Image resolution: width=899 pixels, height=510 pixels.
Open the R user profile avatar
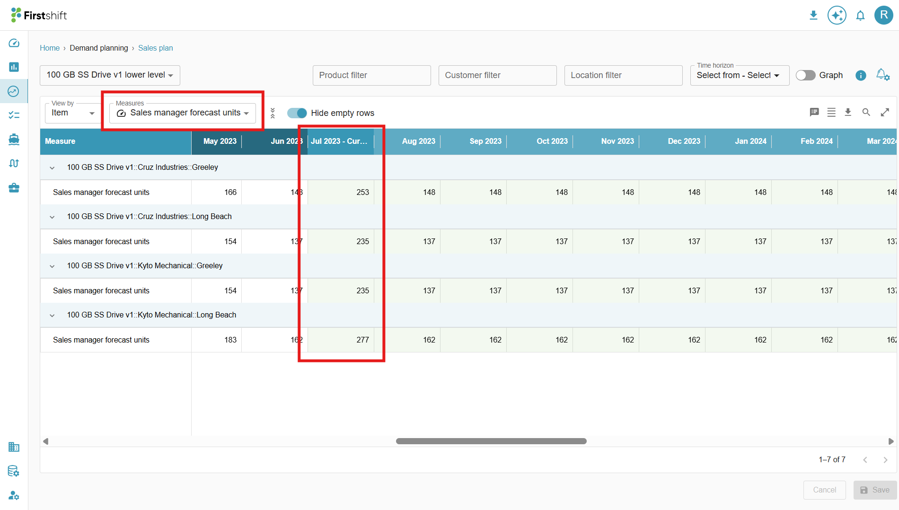883,15
